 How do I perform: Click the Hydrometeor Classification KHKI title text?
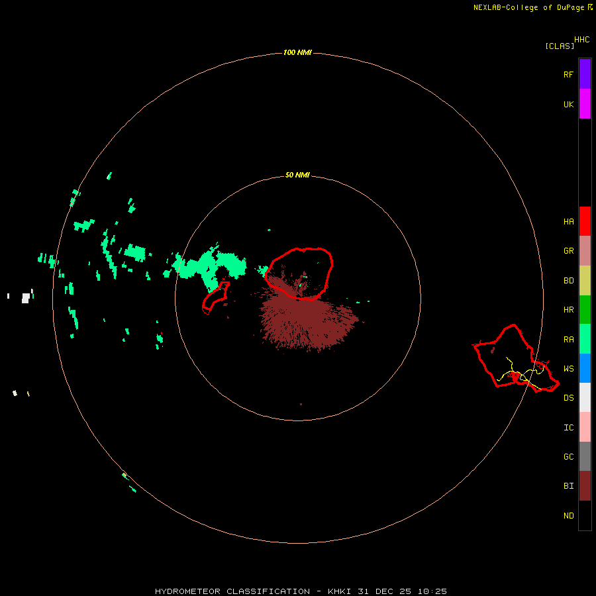[301, 591]
